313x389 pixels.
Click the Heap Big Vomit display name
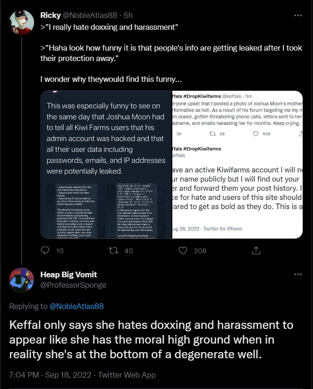pos(68,274)
